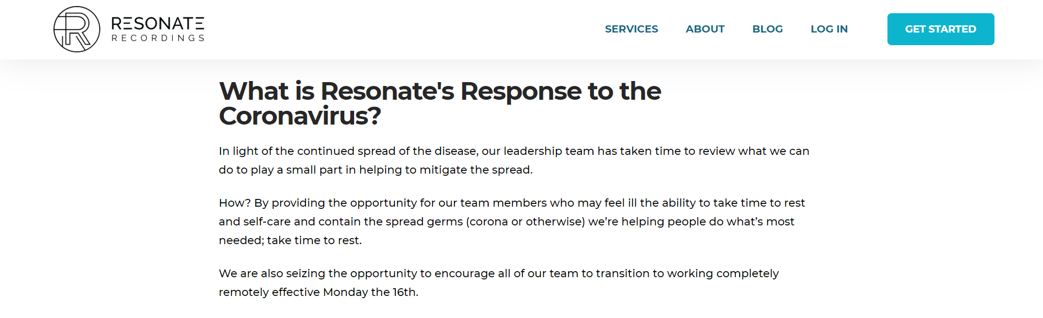Click the RESONATE wordmark text in header
Viewport: 1043px width, 318px height.
(158, 23)
